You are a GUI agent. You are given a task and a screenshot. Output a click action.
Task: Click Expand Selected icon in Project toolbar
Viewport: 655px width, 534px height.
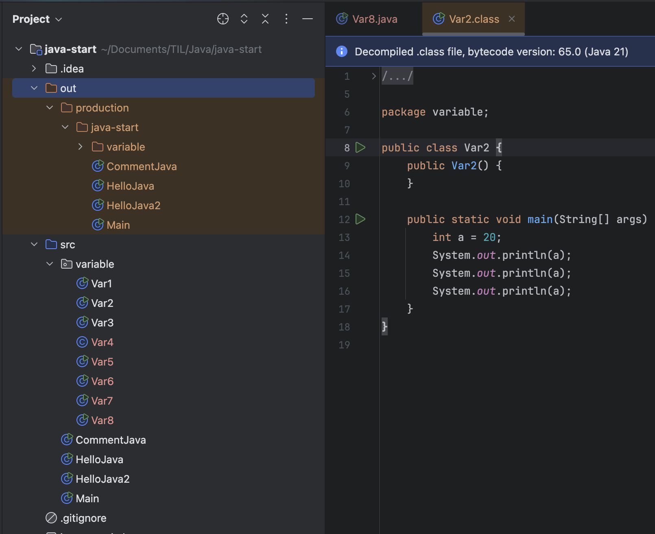[x=244, y=19]
